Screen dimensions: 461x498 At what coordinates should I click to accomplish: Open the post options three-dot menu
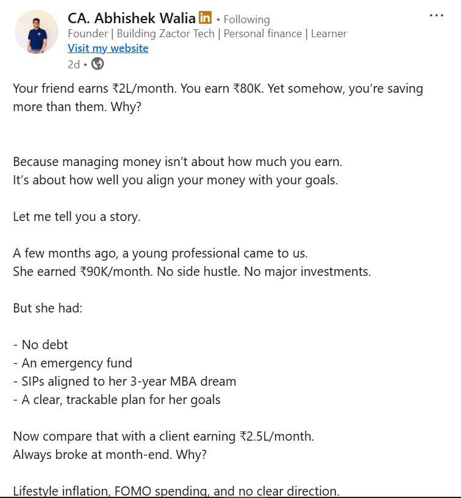437,16
